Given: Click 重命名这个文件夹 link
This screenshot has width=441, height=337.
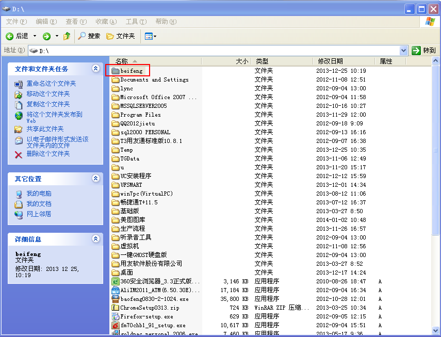Looking at the screenshot, I should (51, 84).
